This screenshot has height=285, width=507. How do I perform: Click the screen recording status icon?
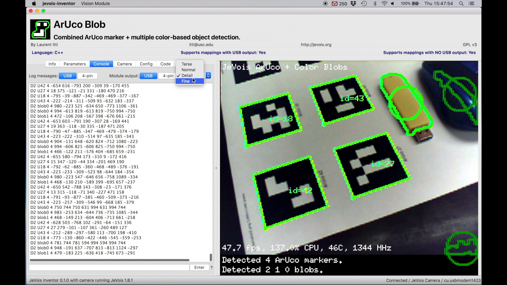coord(325,3)
